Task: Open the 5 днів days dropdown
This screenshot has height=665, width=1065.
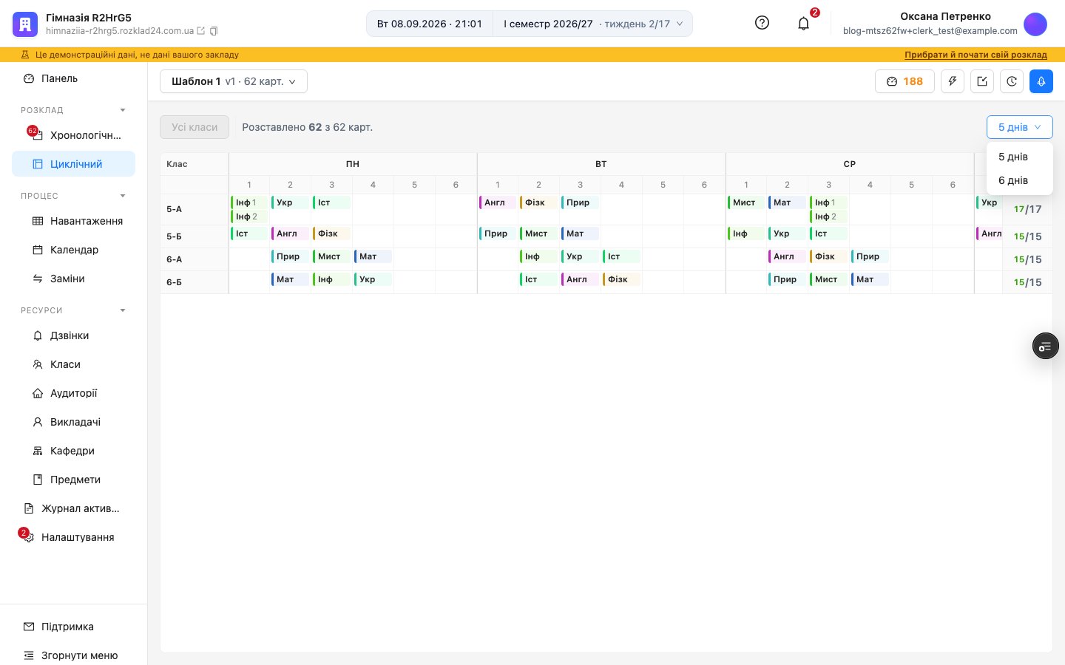Action: point(1019,127)
